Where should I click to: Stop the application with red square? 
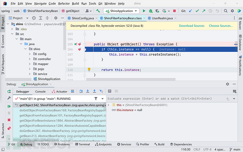174,11
